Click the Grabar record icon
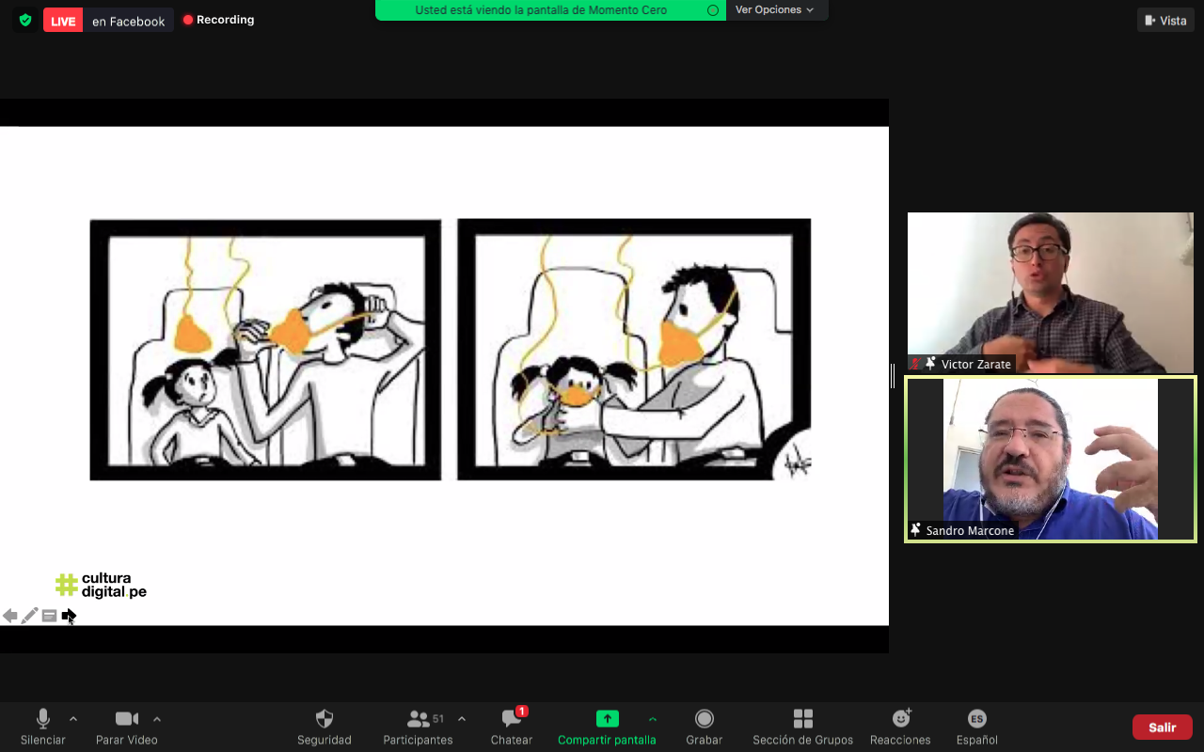This screenshot has height=752, width=1204. [x=704, y=720]
